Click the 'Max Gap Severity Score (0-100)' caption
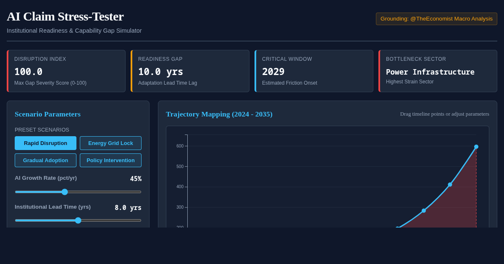 pos(50,83)
